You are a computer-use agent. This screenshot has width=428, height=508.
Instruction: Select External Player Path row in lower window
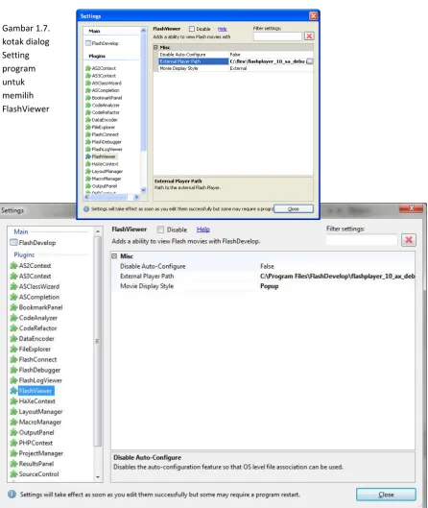click(x=263, y=276)
